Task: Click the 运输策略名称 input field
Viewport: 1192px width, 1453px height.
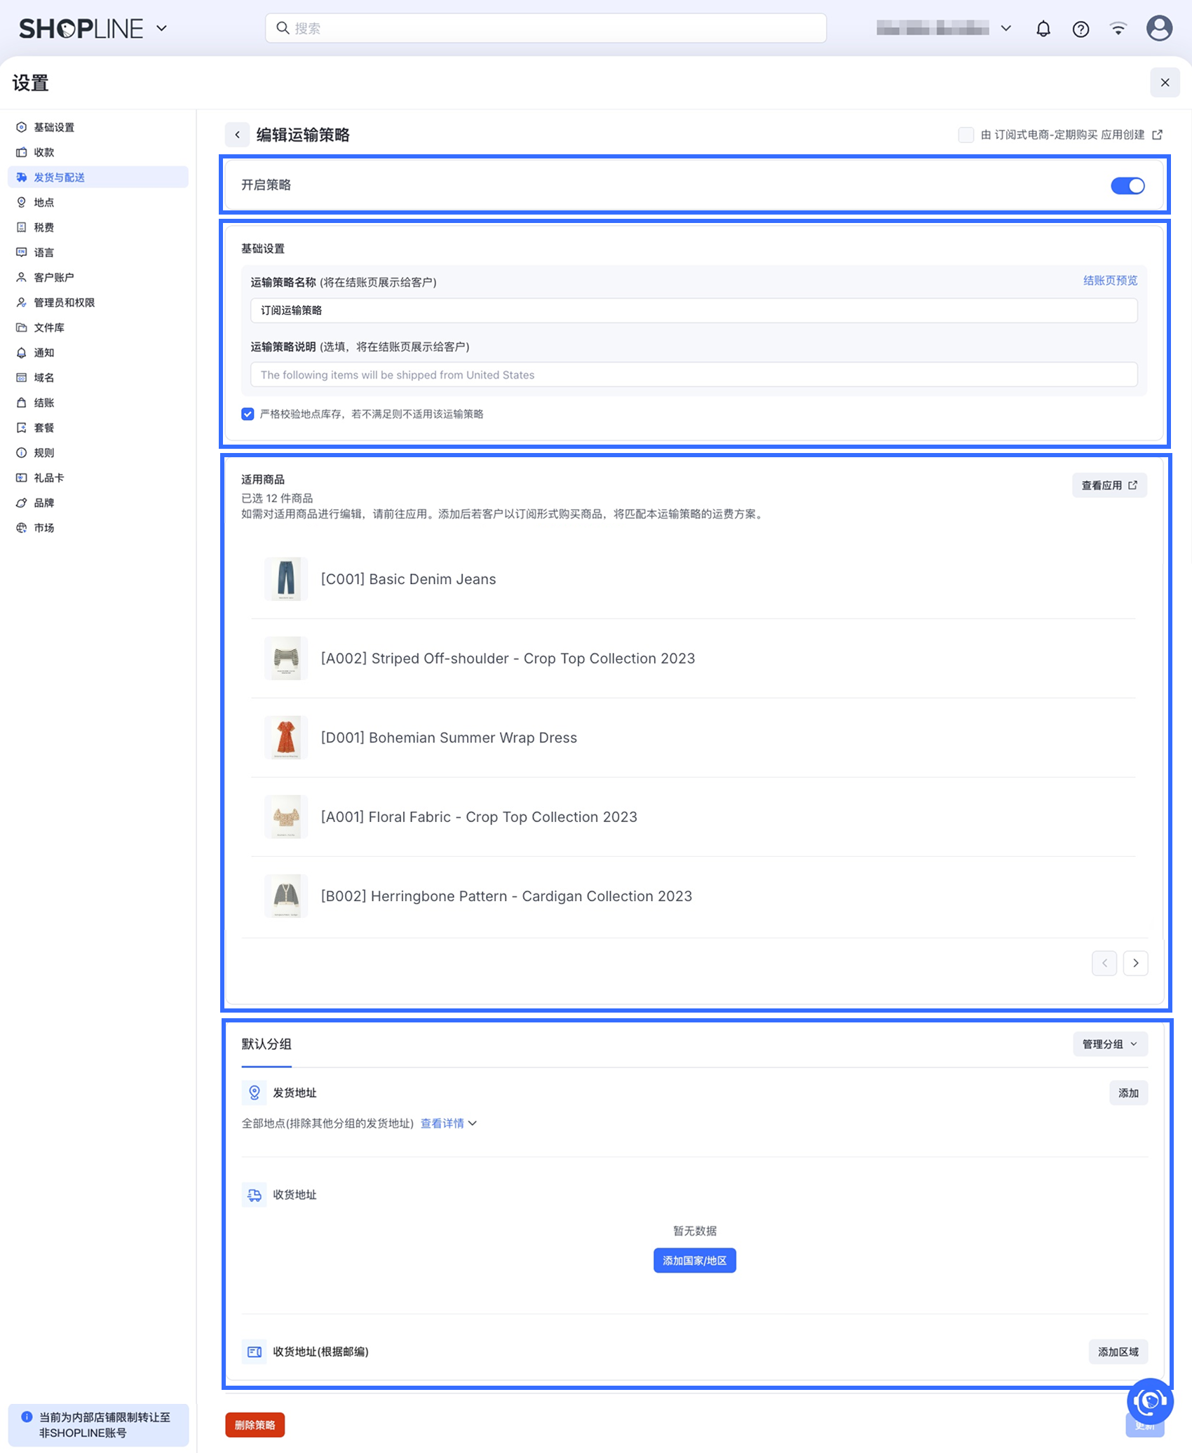Action: [693, 310]
